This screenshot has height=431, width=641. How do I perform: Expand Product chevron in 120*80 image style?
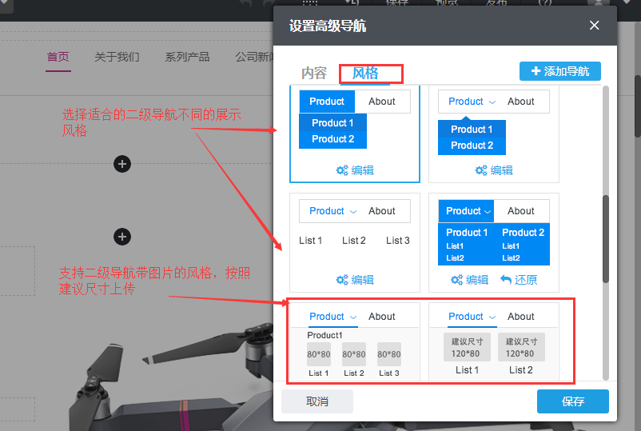[x=492, y=317]
